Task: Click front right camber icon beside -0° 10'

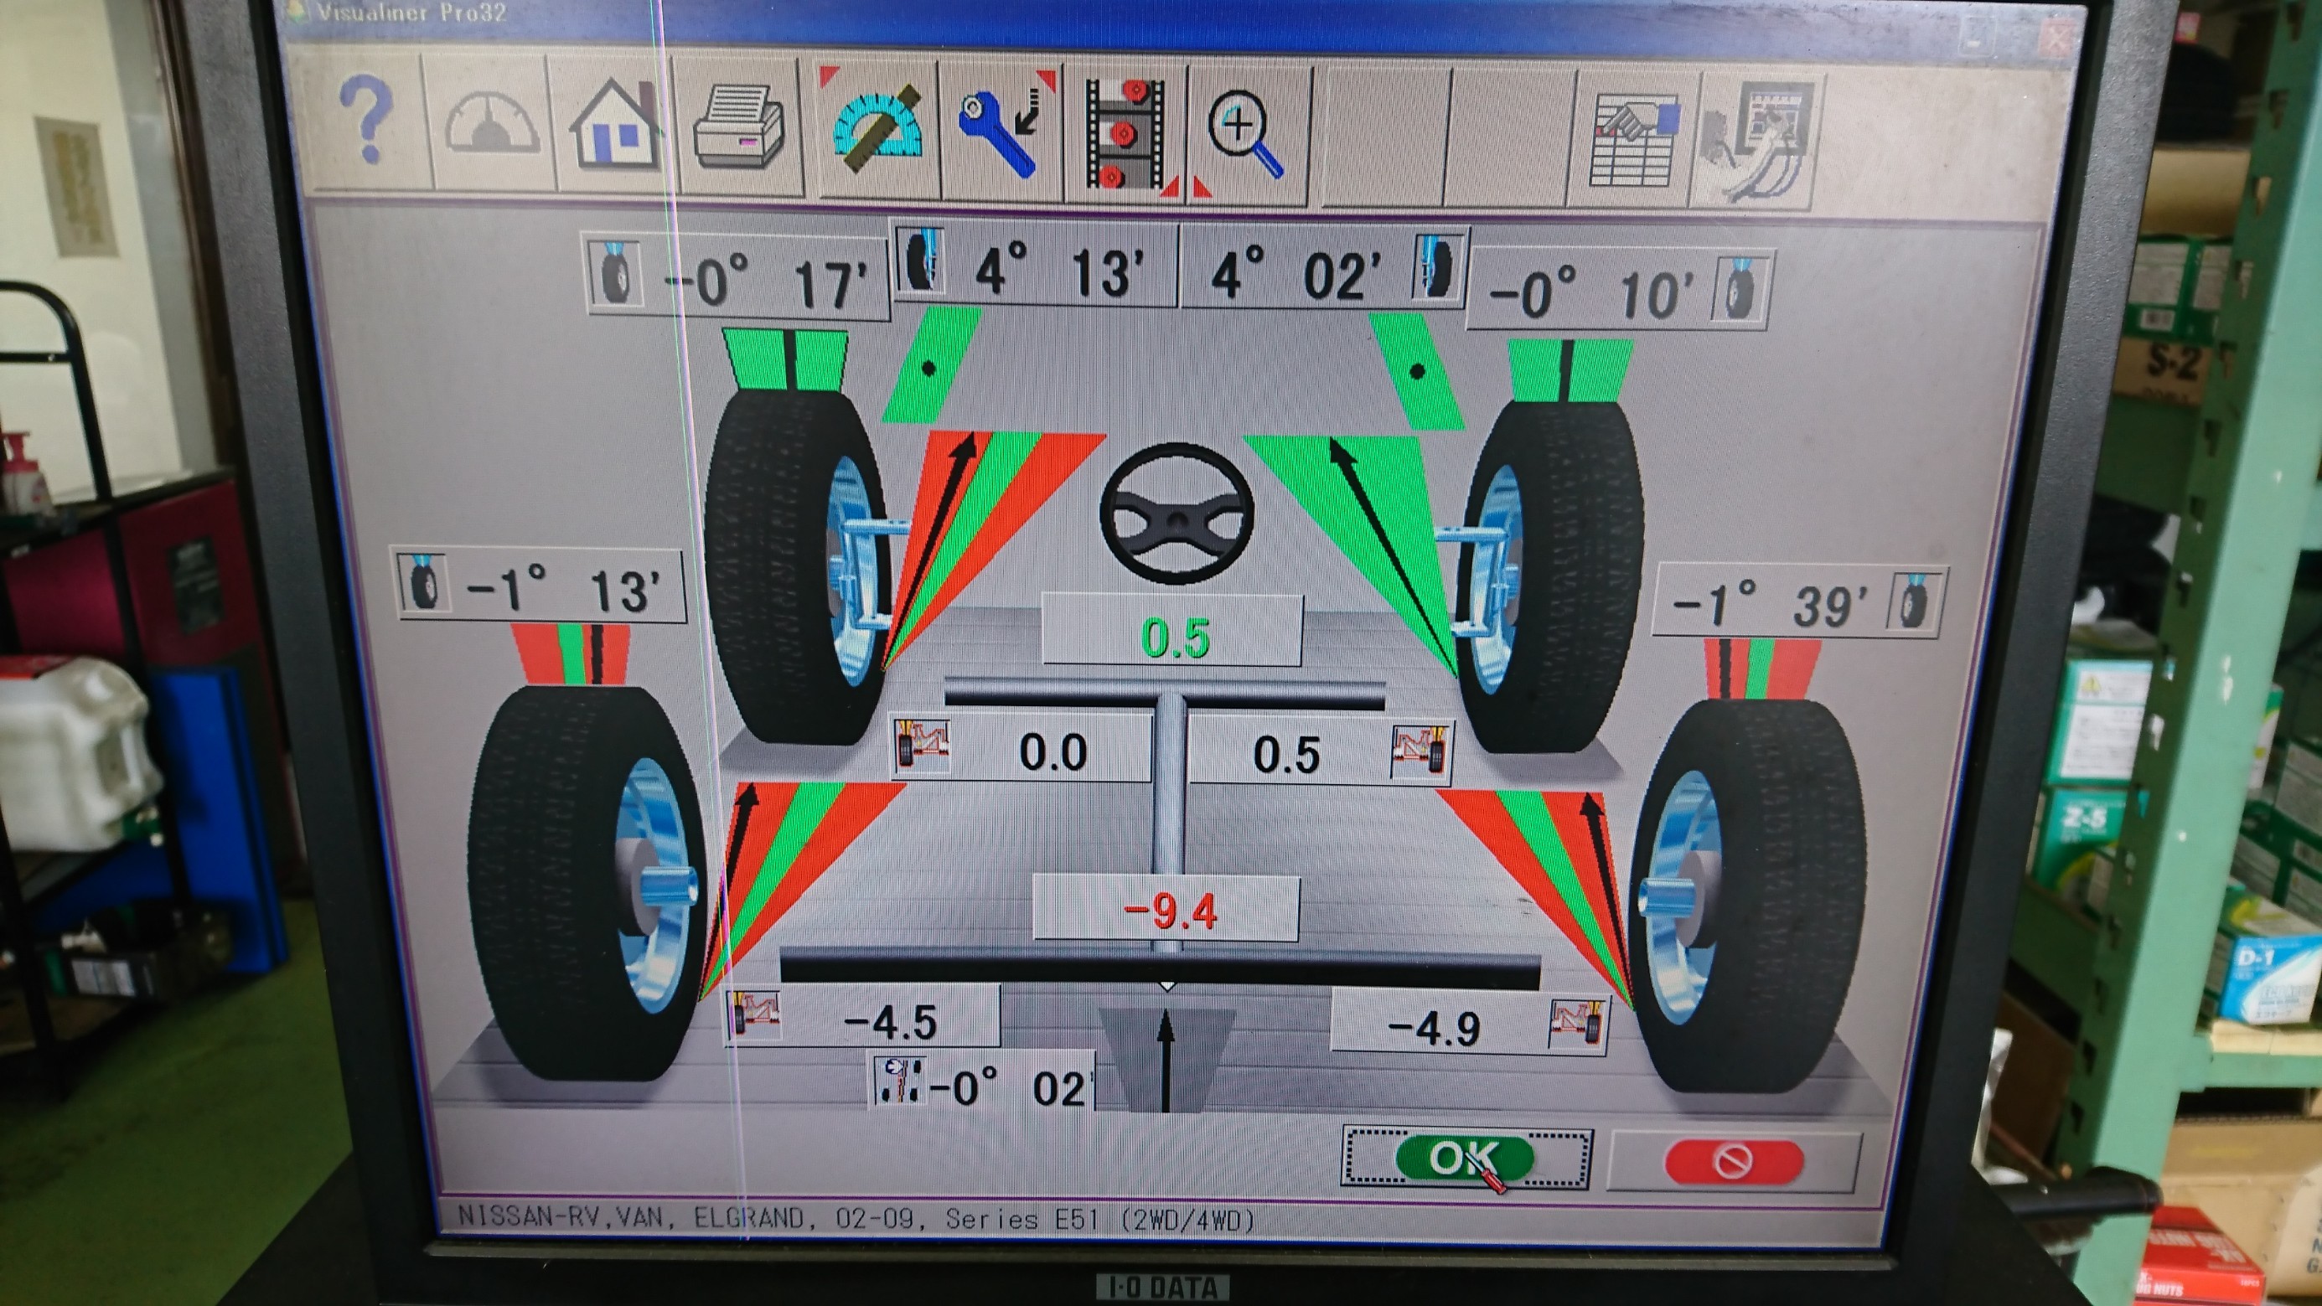Action: (x=1739, y=287)
